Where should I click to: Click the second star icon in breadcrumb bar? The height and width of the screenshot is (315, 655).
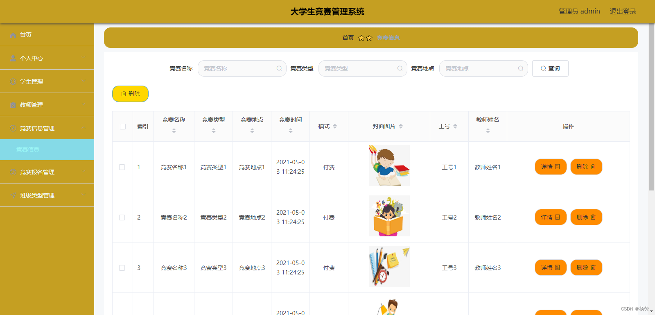pos(369,38)
